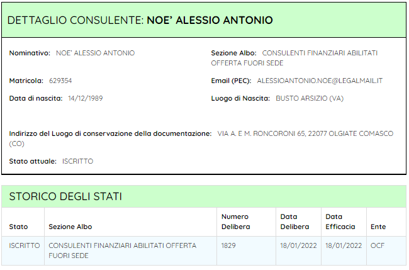Select the Nominativo value NOE' ALESSIO ANTONIO

(95, 53)
